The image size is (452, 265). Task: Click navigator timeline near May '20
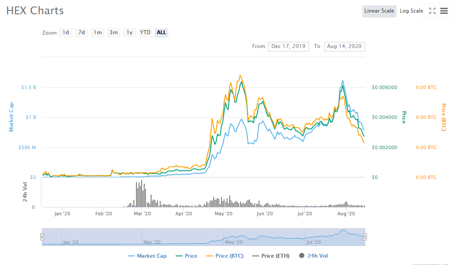click(234, 242)
